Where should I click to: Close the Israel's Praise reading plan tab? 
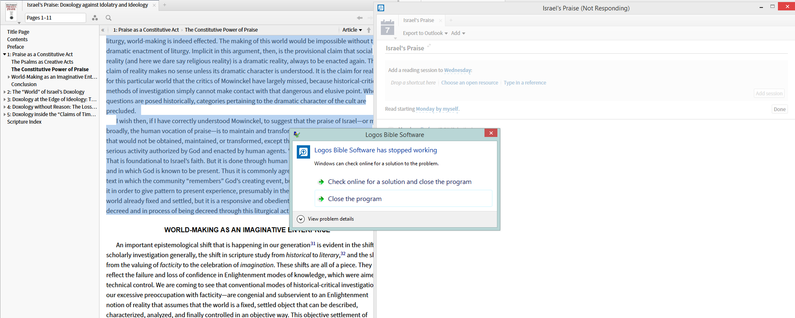440,20
